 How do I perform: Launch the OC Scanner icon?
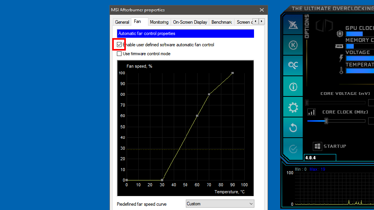pos(293,65)
